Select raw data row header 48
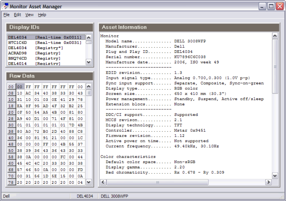 click(11, 144)
